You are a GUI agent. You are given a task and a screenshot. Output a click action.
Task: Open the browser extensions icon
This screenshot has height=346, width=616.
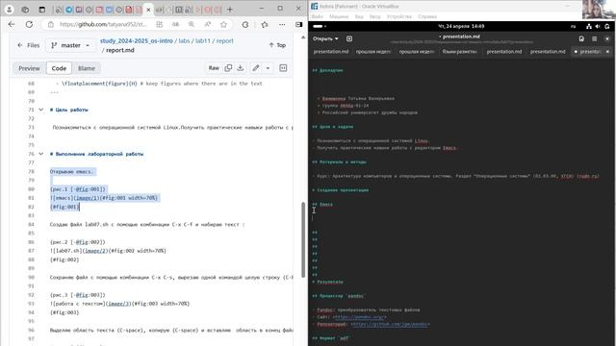point(265,24)
